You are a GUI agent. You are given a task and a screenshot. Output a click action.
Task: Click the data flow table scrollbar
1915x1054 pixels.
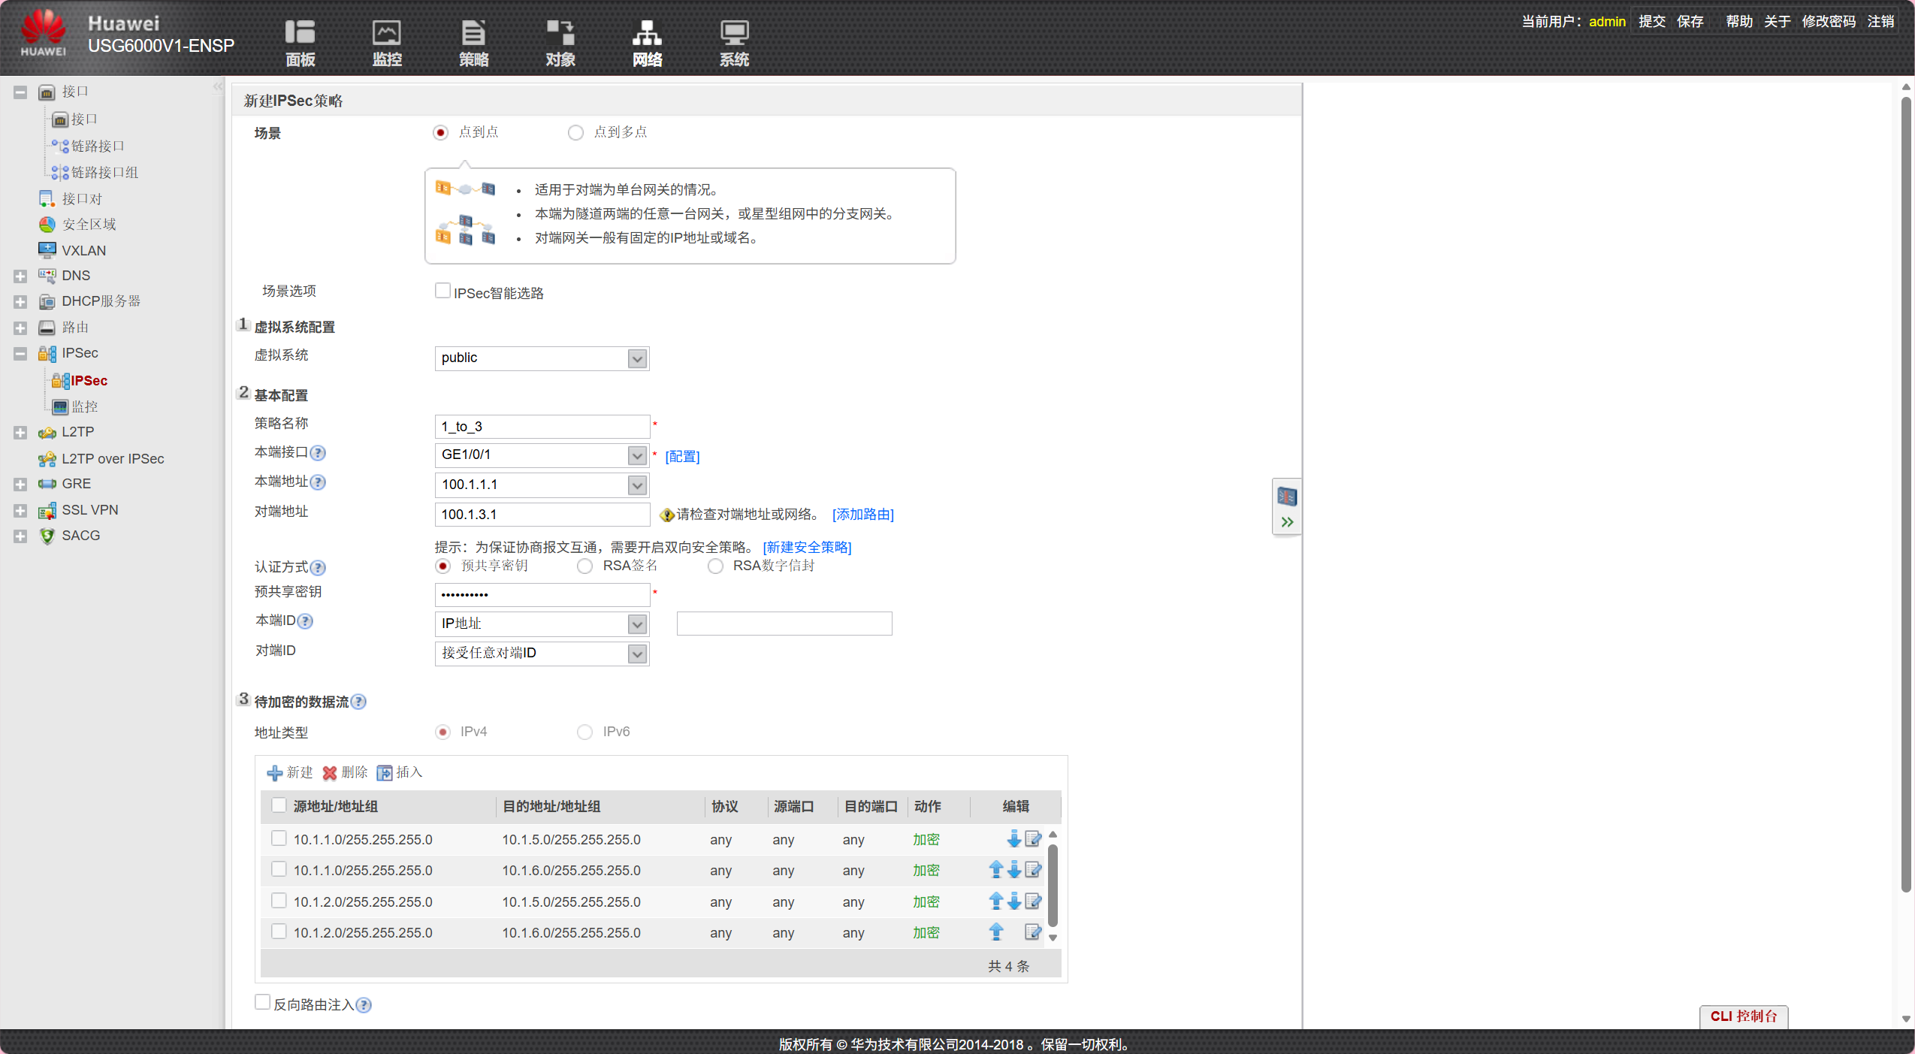tap(1053, 884)
